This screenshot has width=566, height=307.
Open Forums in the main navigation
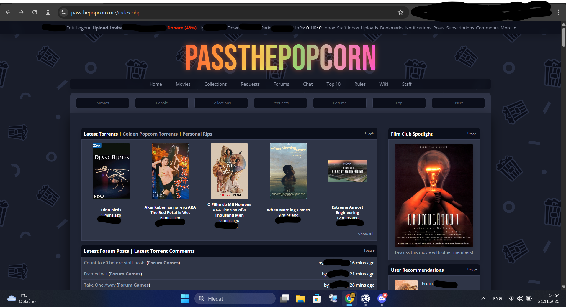coord(281,84)
